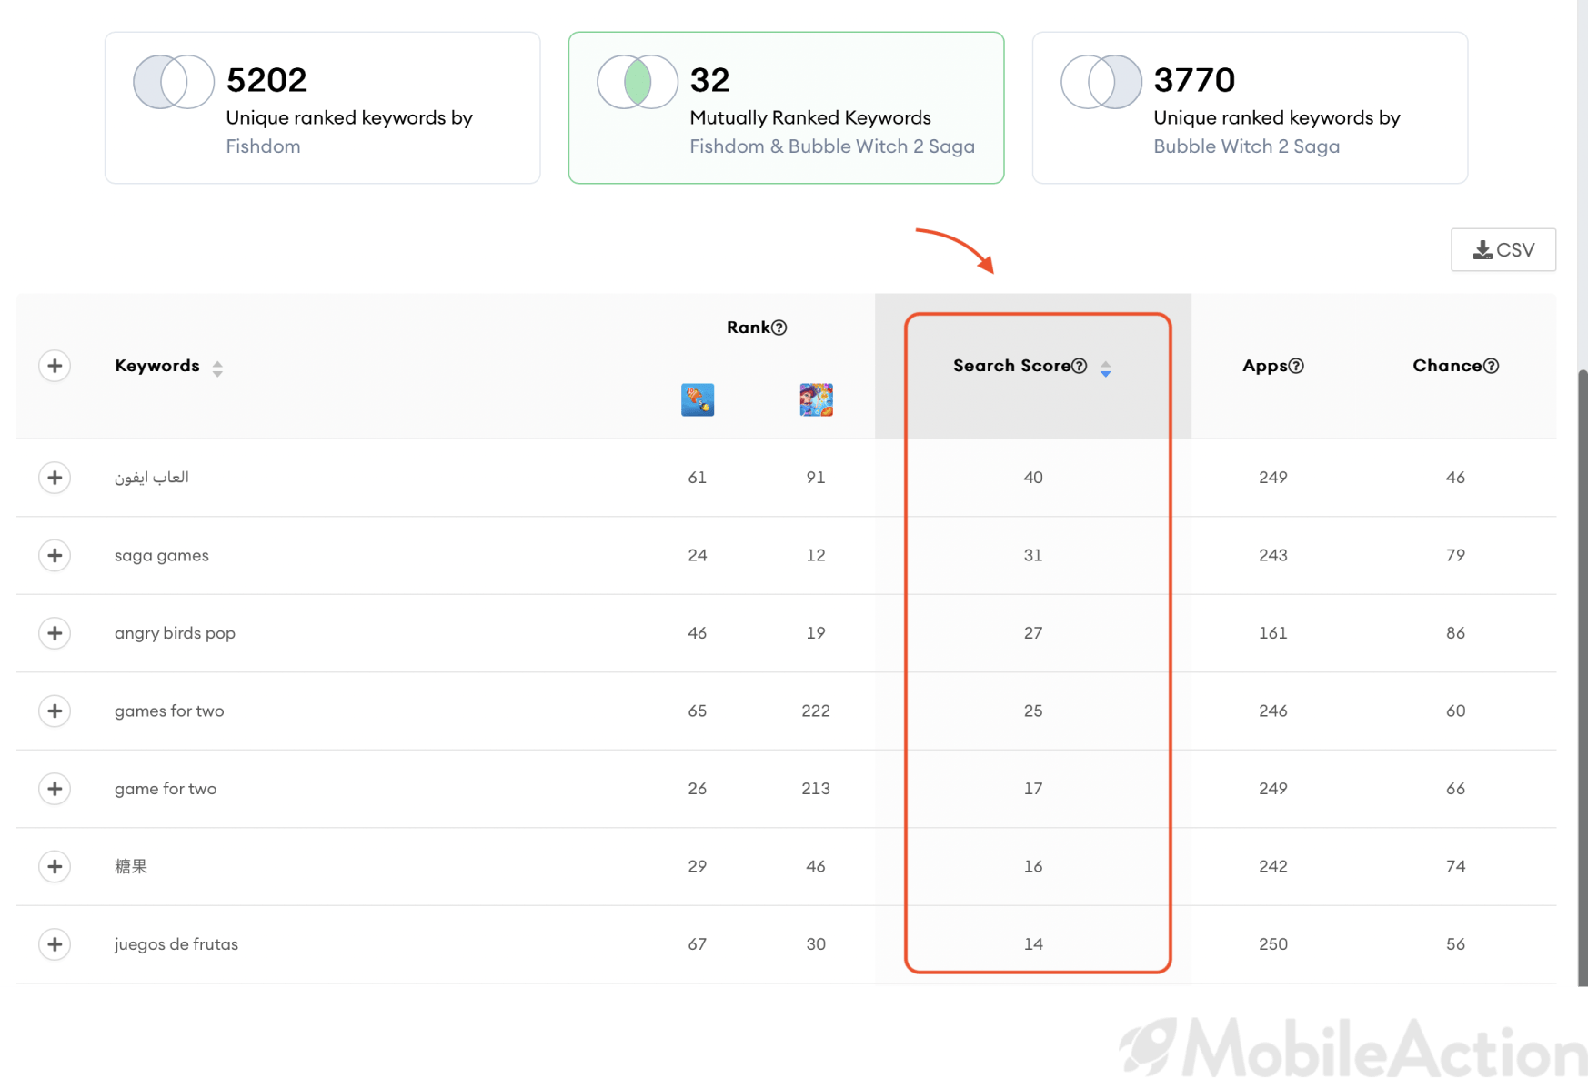Click search score 31 for saga games
Image resolution: width=1588 pixels, height=1079 pixels.
(1033, 555)
